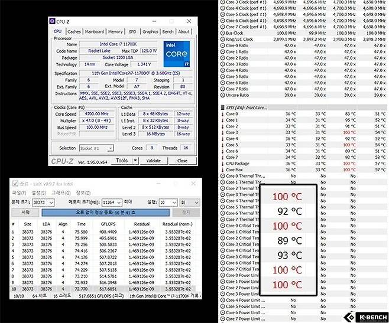Click thermometer icon beside Core 7 temperature
This screenshot has width=389, height=323.
tap(222, 157)
